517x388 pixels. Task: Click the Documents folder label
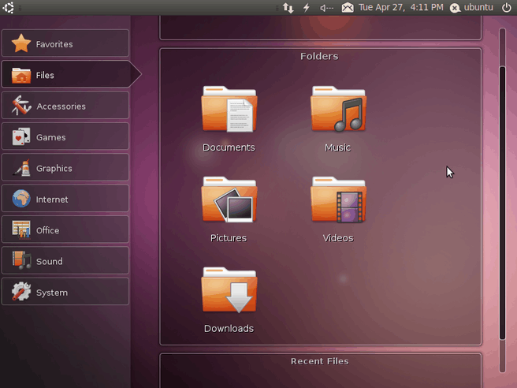(229, 147)
